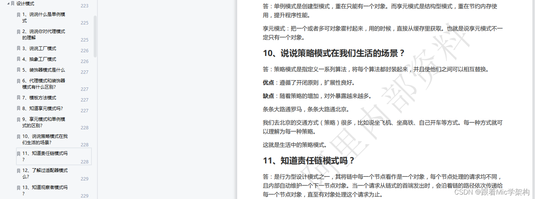535x199 pixels.
Task: Select highlighted entry 11、知道责任链模式吗
Action: 54,156
